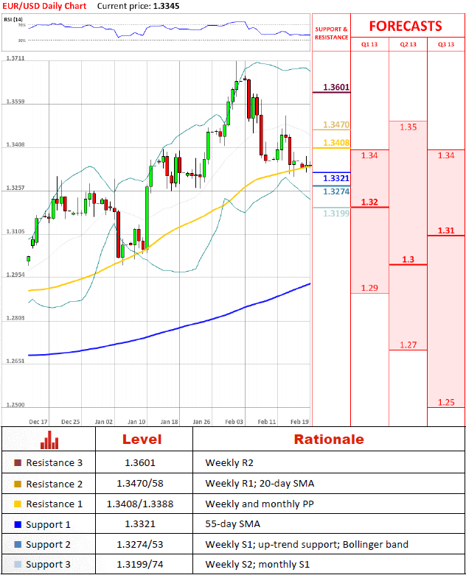Click the RSI (14) indicator label
The height and width of the screenshot is (575, 466).
13,19
